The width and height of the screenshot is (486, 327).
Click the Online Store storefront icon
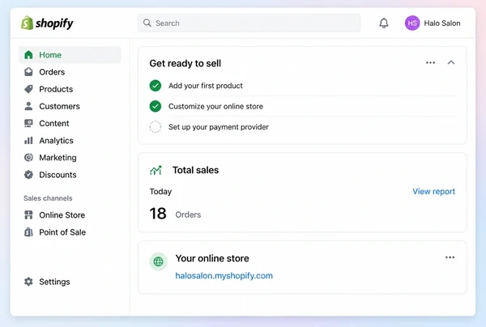click(28, 215)
